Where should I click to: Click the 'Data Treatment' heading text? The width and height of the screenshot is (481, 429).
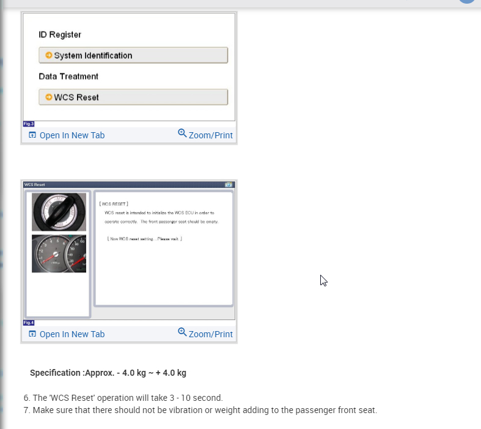click(x=68, y=76)
